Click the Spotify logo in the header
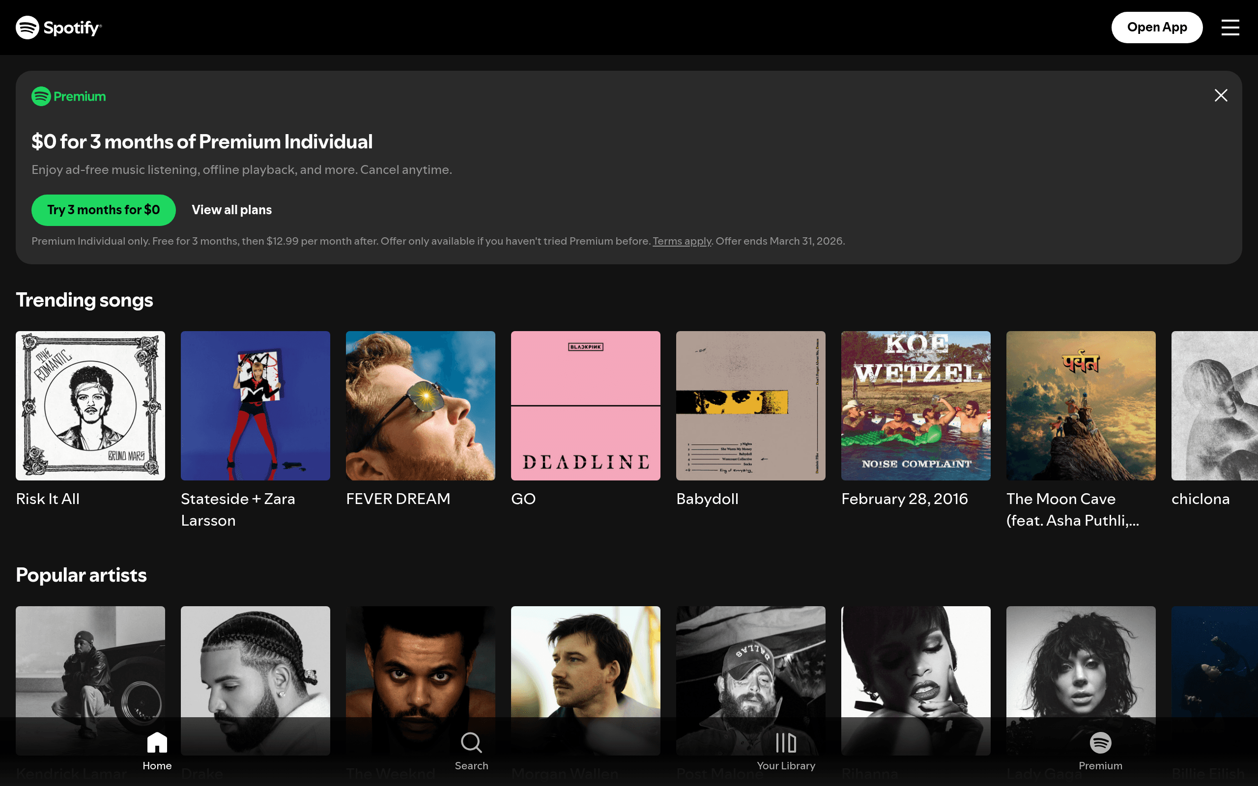1258x786 pixels. point(59,28)
